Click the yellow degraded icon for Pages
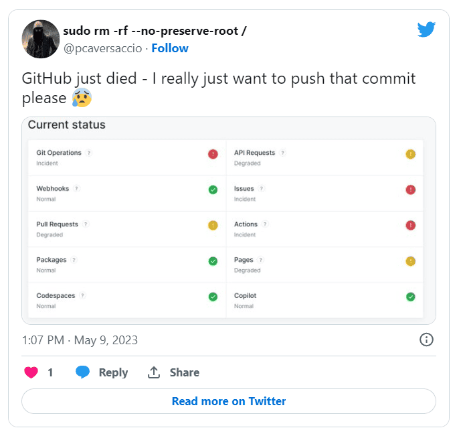Screen dimensions: 459x436 tap(410, 261)
